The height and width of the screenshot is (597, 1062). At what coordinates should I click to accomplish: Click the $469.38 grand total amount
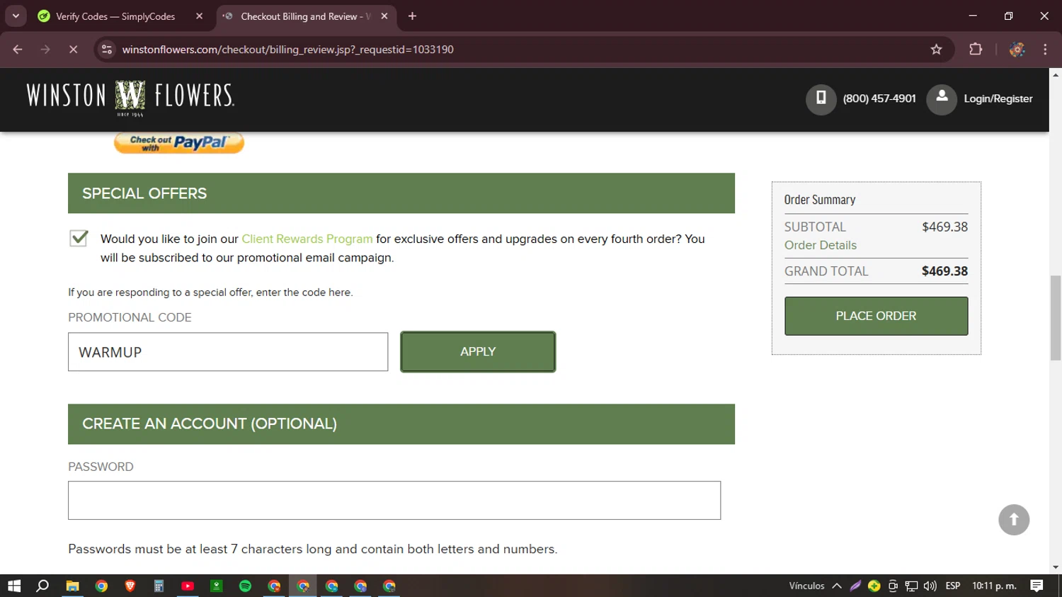[944, 271]
